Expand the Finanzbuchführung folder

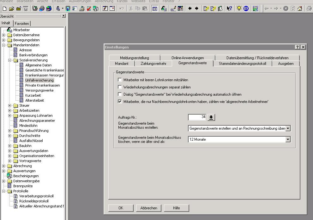9,131
